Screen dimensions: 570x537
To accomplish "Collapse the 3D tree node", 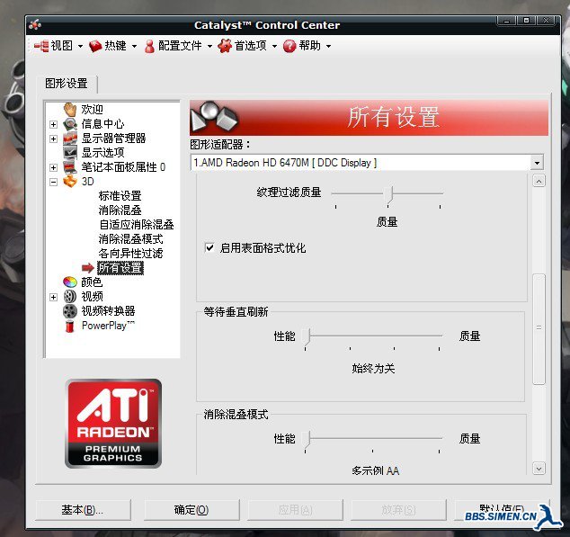I will 53,182.
